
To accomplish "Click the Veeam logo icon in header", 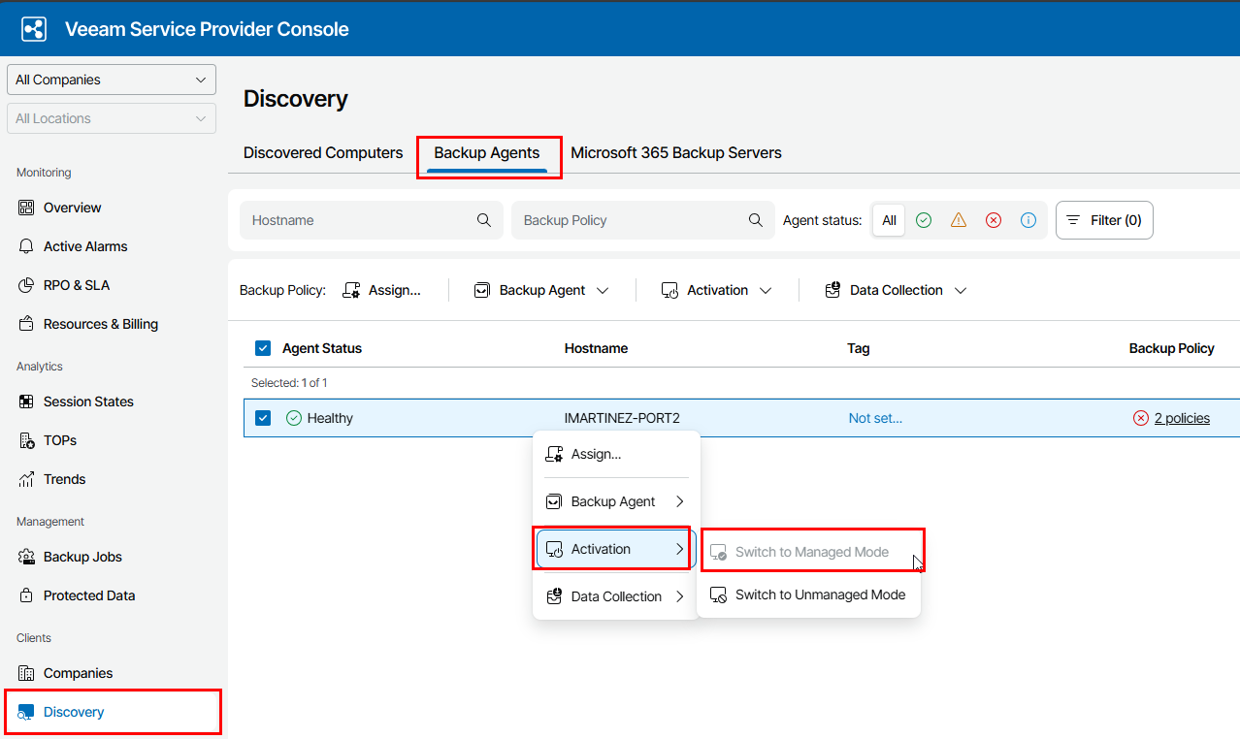I will pos(34,29).
